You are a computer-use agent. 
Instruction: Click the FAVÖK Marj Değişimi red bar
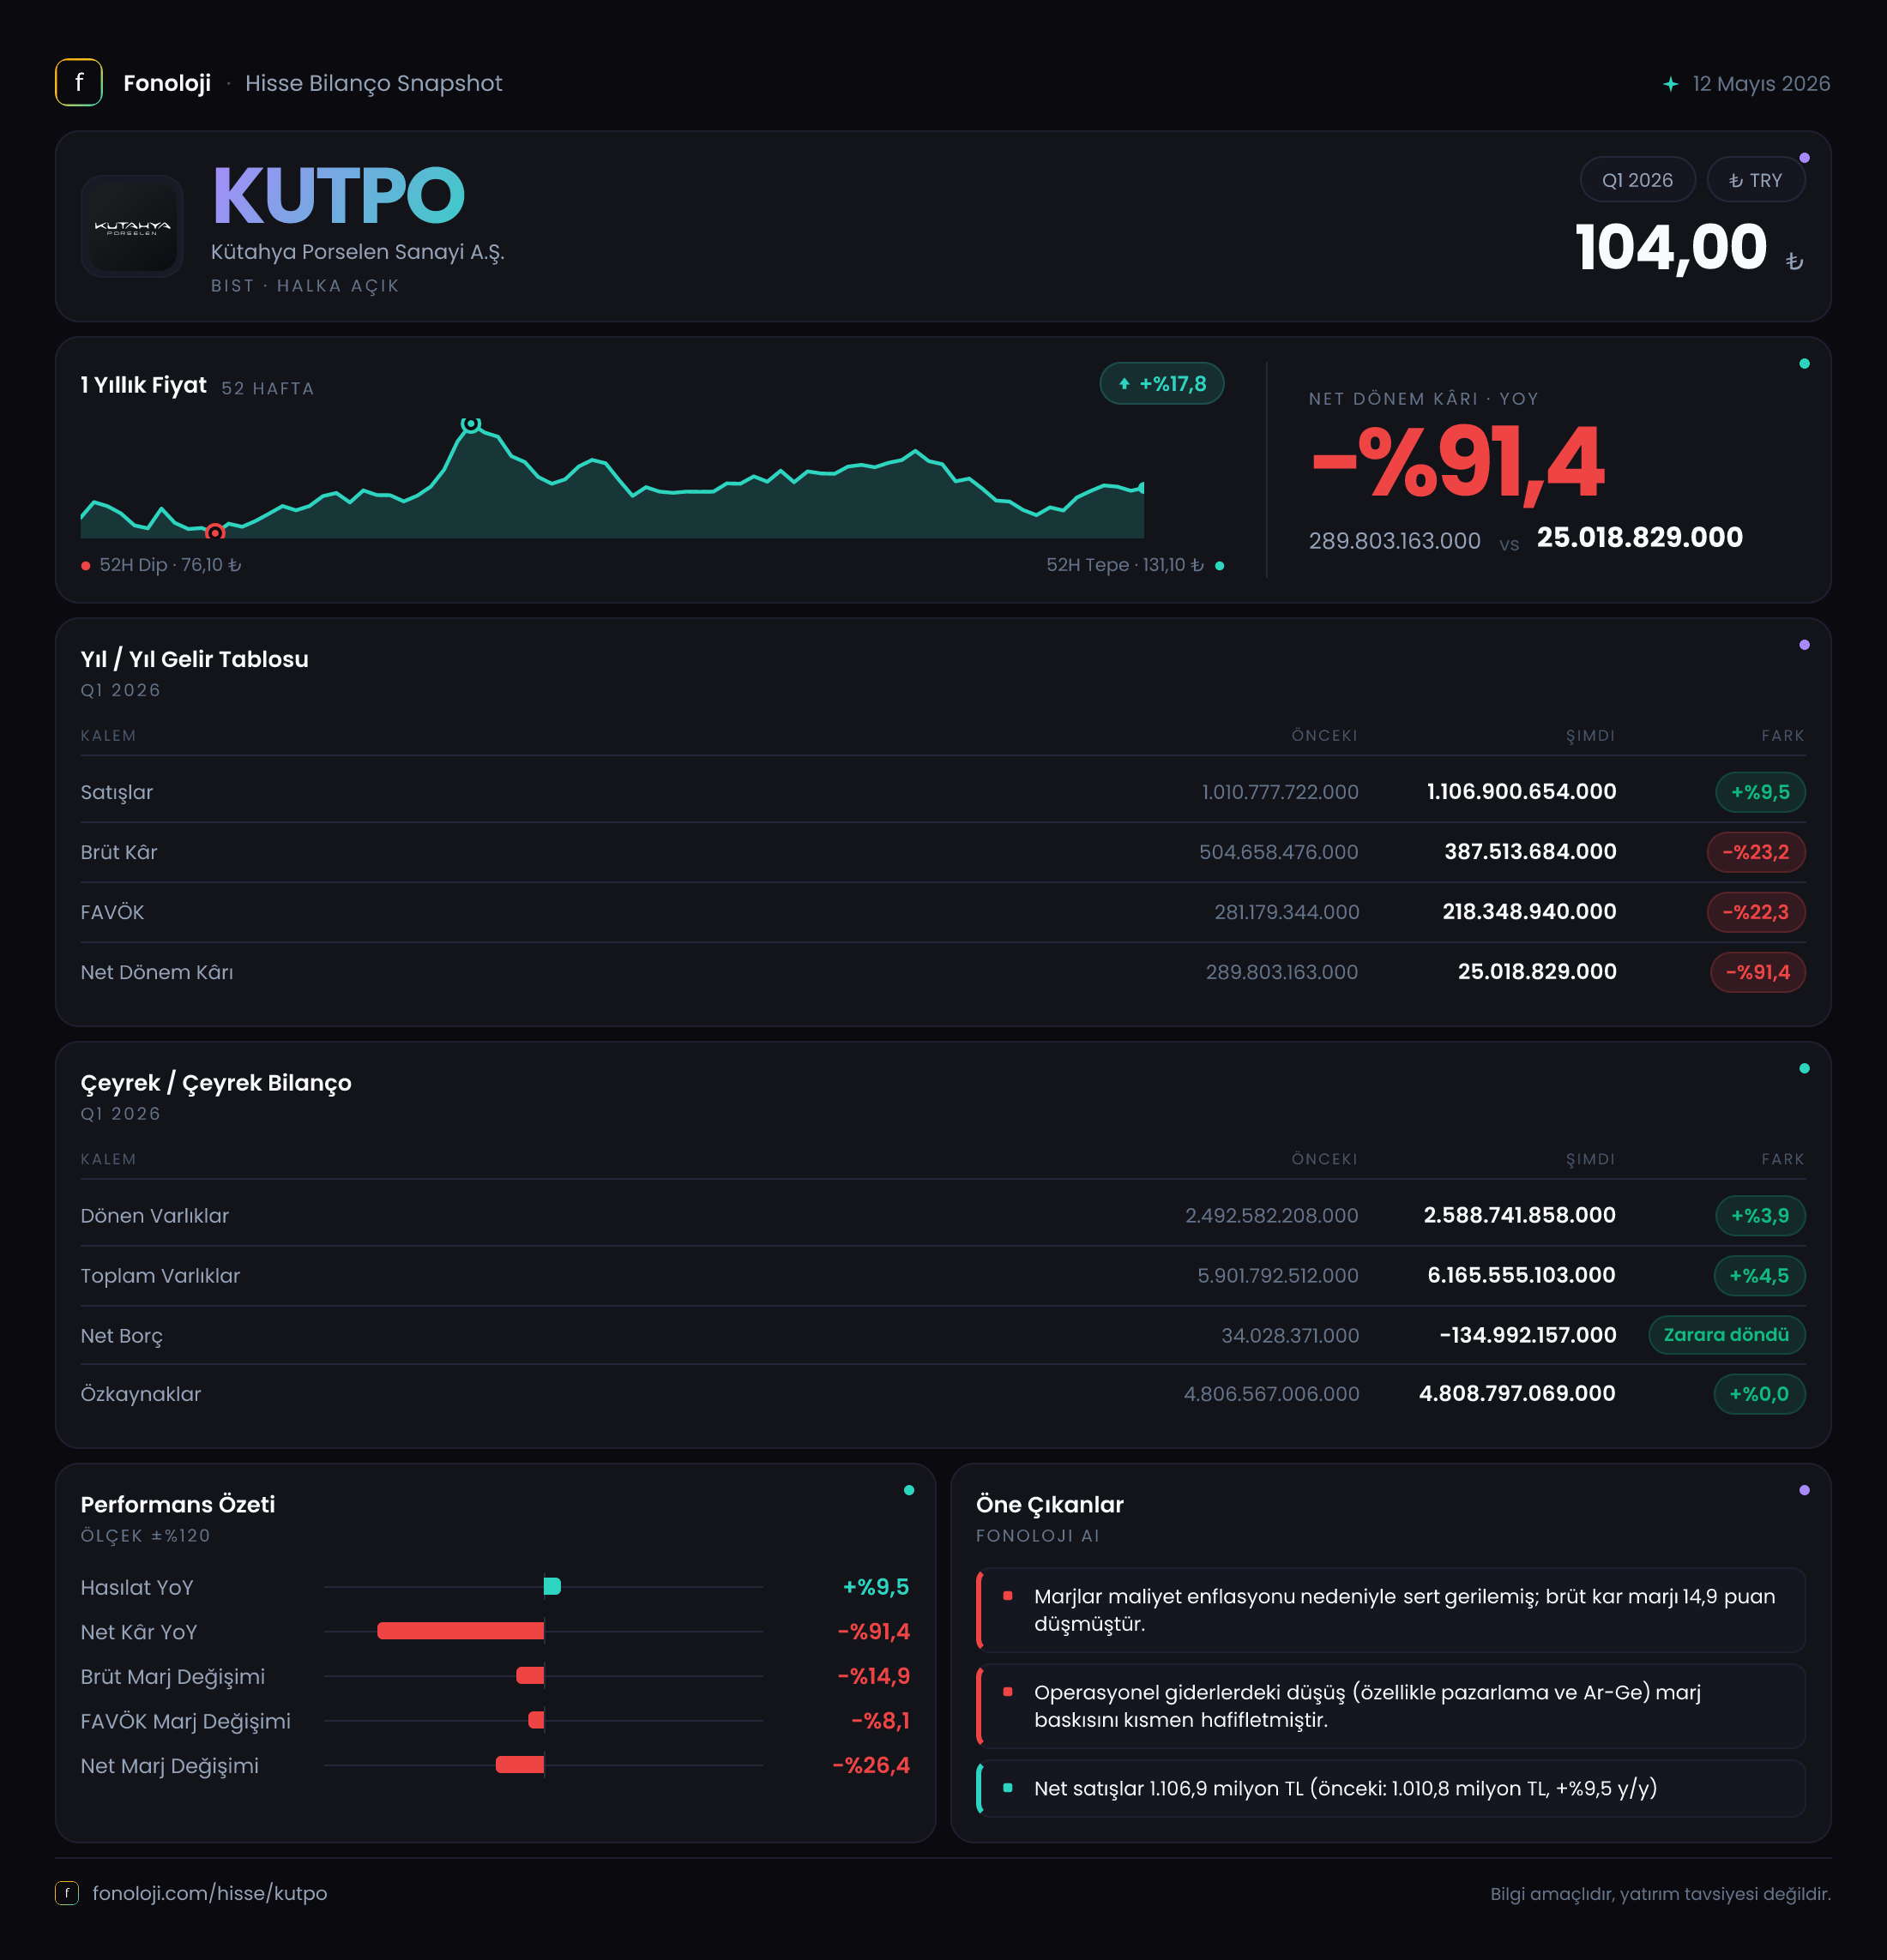(x=536, y=1720)
